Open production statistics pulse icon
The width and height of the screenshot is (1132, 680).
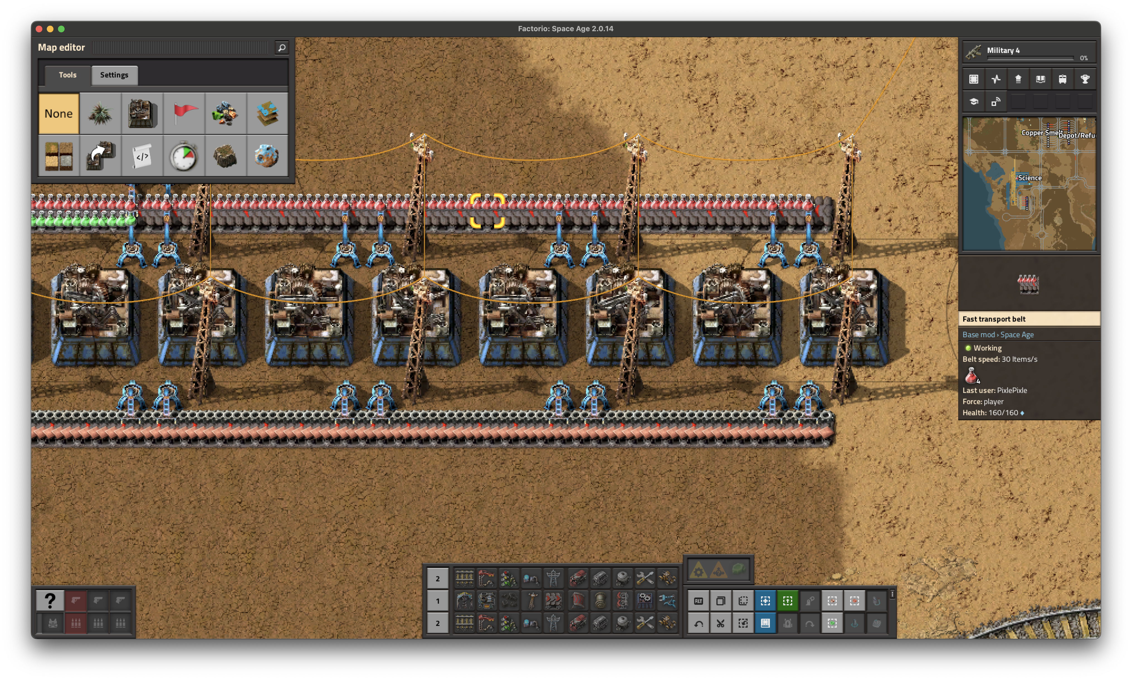(x=996, y=79)
